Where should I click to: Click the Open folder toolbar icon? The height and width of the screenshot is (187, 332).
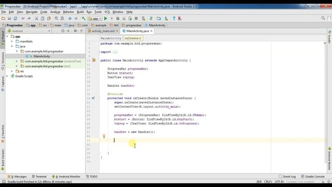[3, 19]
